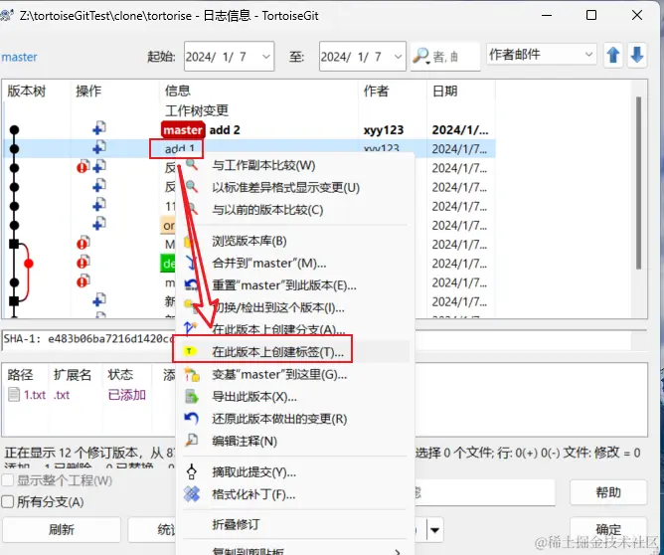Toggle the disabled 显示整个工程(W) checkbox
Image resolution: width=664 pixels, height=555 pixels.
pyautogui.click(x=7, y=480)
